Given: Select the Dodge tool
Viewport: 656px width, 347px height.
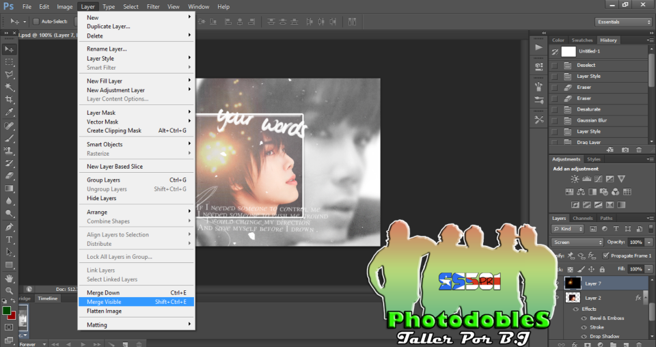Looking at the screenshot, I should coord(9,213).
